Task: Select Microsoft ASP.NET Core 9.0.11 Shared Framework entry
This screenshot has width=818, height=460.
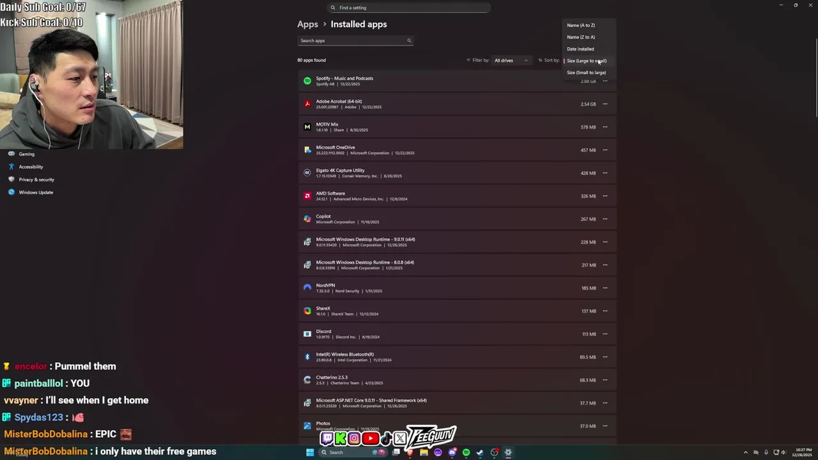Action: (457, 403)
